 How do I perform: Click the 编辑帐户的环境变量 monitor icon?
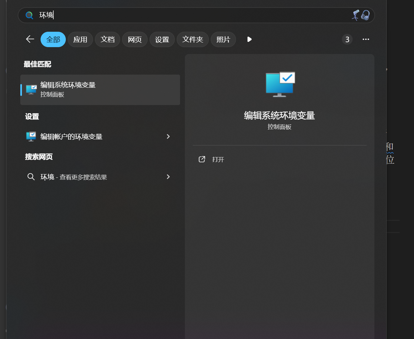coord(31,136)
